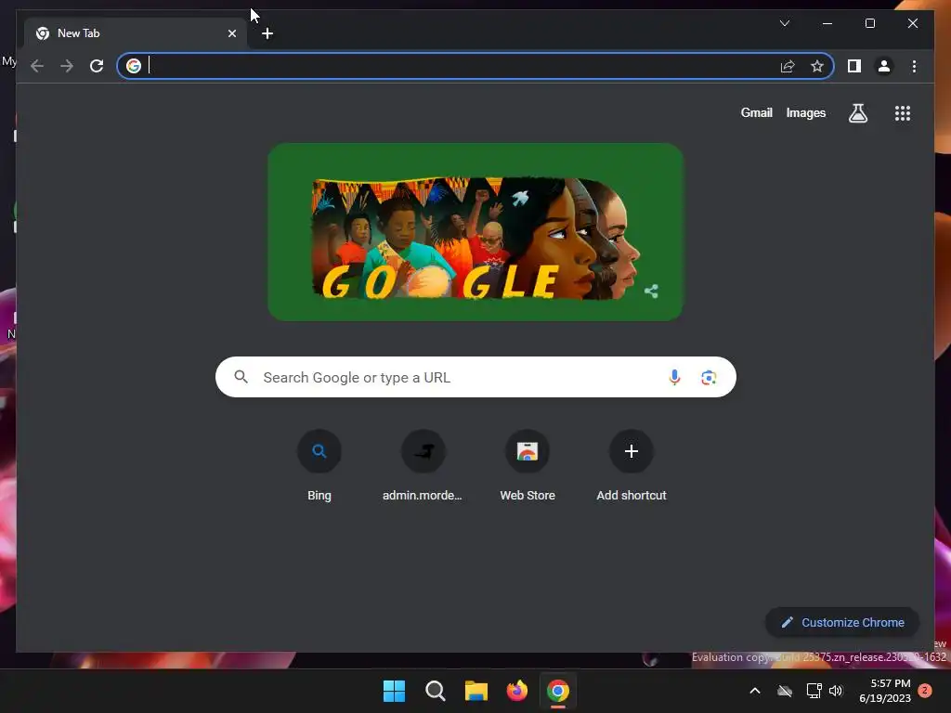The width and height of the screenshot is (951, 713).
Task: Open the Juneteenth Google Doodle
Action: coord(475,232)
